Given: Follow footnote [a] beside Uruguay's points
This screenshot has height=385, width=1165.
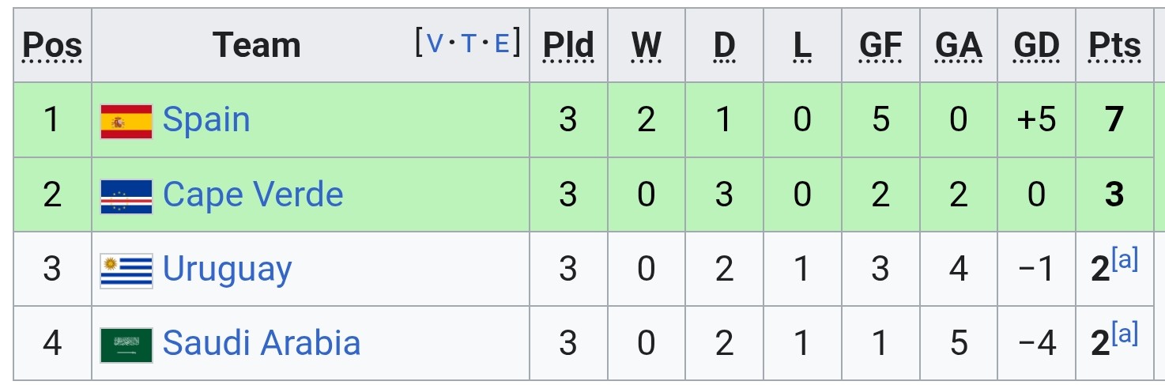Looking at the screenshot, I should point(1125,260).
